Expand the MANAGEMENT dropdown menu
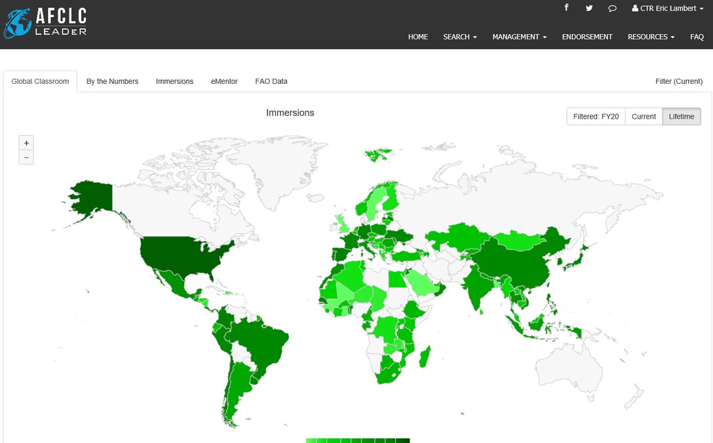The image size is (713, 443). tap(519, 37)
